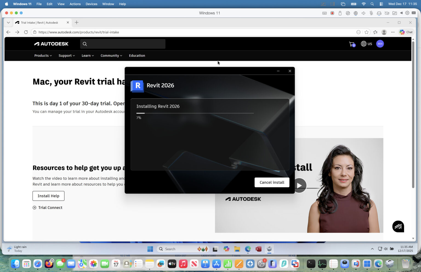Click the 7% installation progress bar
The width and height of the screenshot is (421, 272).
[195, 113]
